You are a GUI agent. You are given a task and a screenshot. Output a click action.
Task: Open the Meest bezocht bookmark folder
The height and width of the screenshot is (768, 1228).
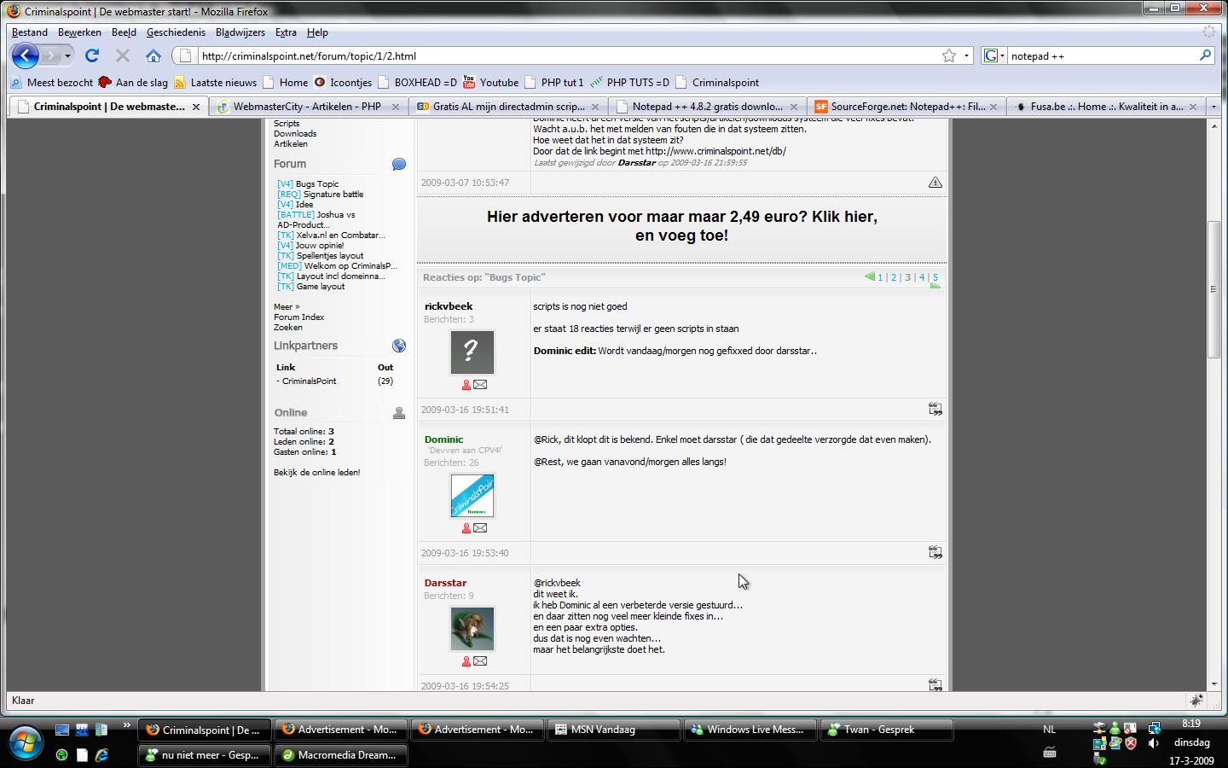pyautogui.click(x=51, y=83)
